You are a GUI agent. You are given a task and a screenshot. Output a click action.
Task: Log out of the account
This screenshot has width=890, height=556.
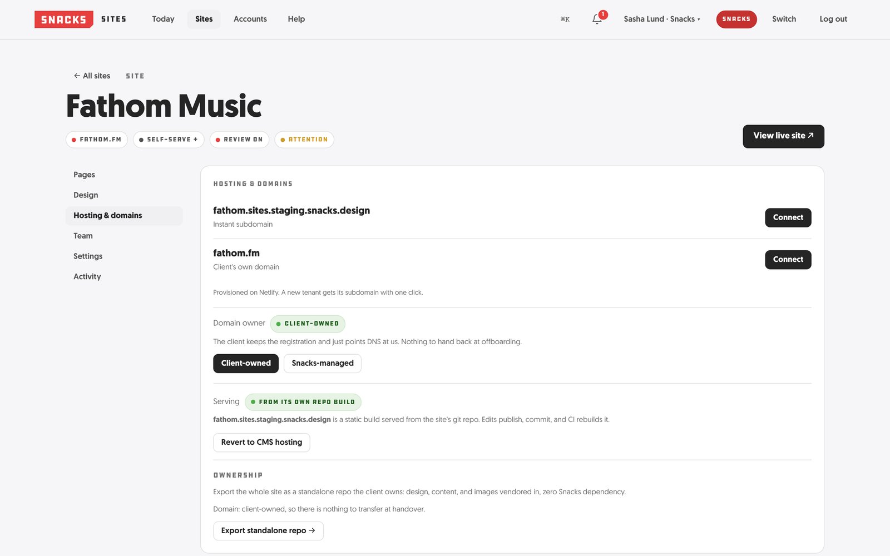click(833, 19)
